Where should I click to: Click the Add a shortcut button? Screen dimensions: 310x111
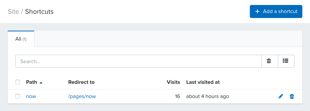tap(276, 11)
